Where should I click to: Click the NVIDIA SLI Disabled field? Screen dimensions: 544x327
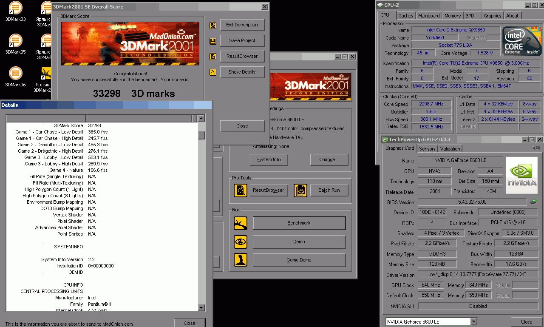pyautogui.click(x=478, y=306)
